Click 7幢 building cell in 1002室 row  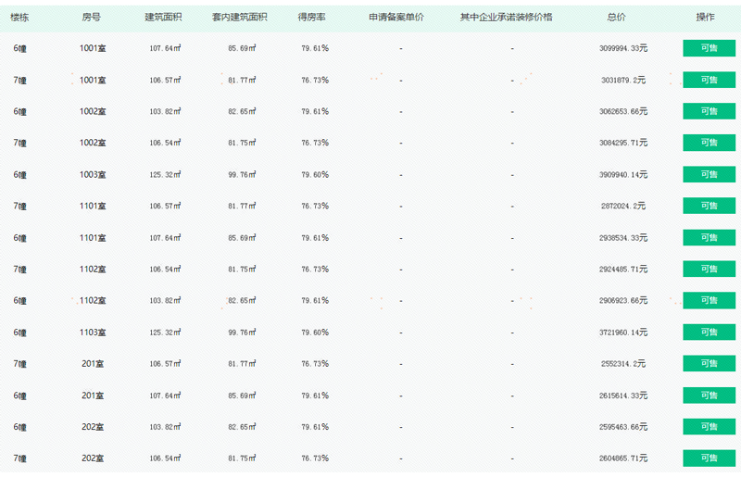19,143
